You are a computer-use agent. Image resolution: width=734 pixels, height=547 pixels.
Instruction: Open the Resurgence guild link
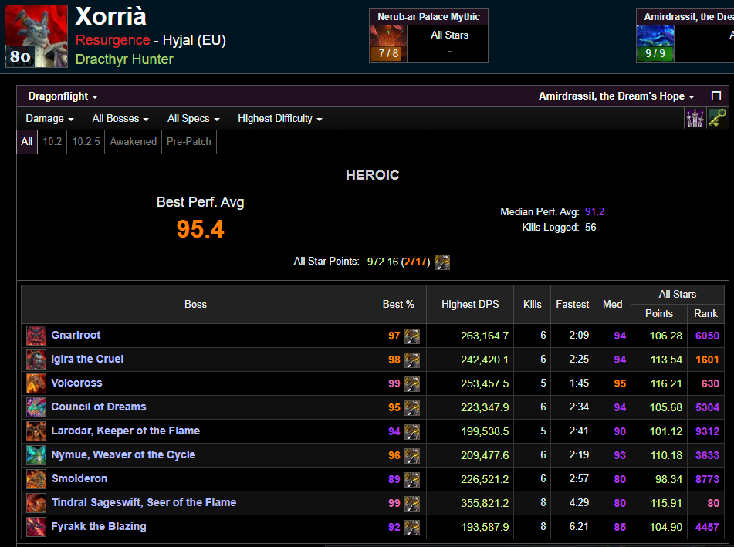pos(113,40)
